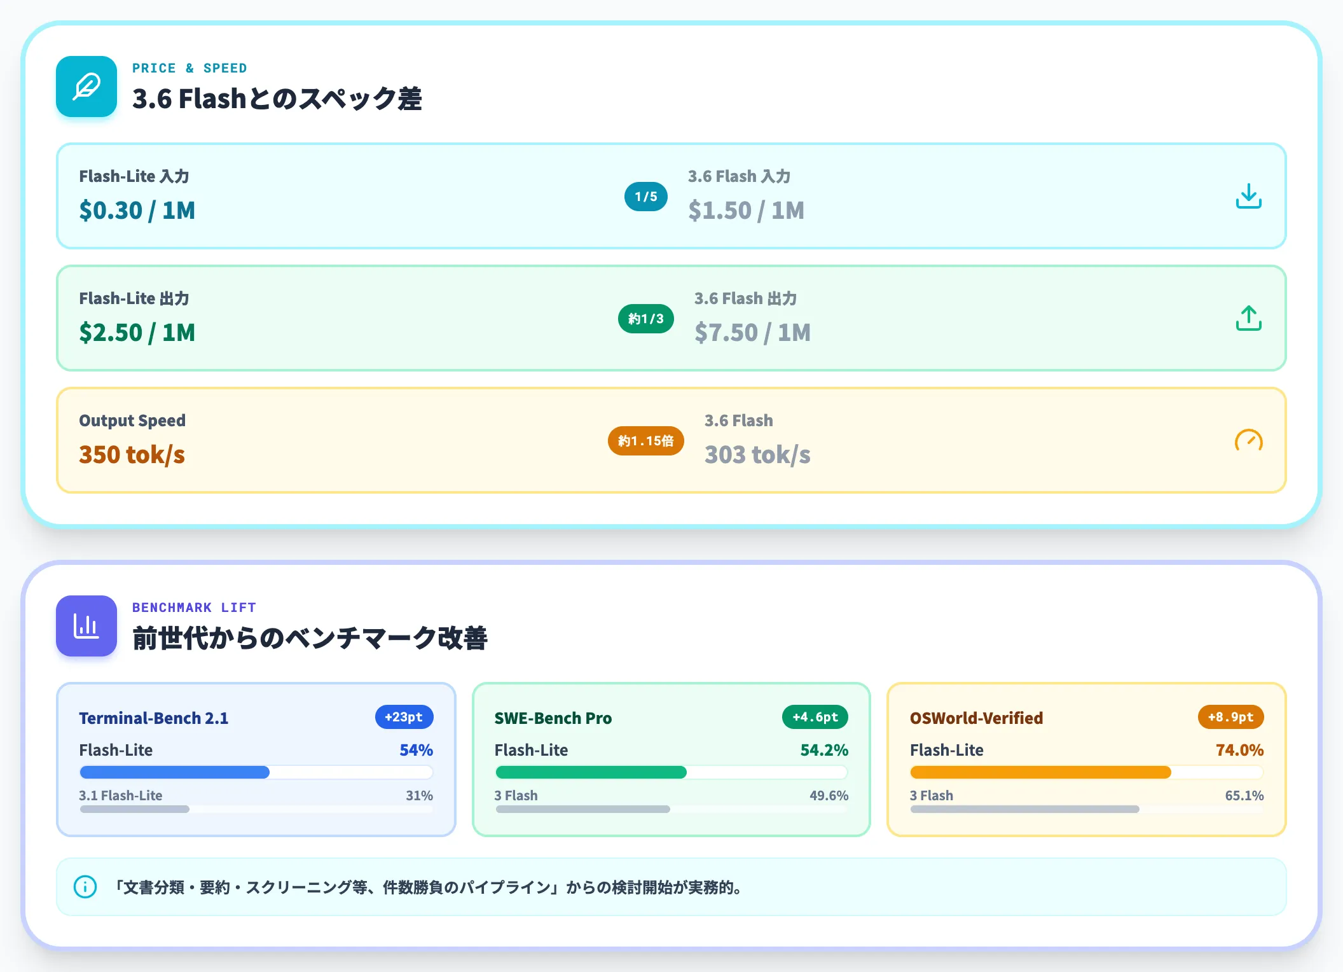Screen dimensions: 1343x972
Task: Click the $2.50 / 1M price
Action: click(x=137, y=332)
